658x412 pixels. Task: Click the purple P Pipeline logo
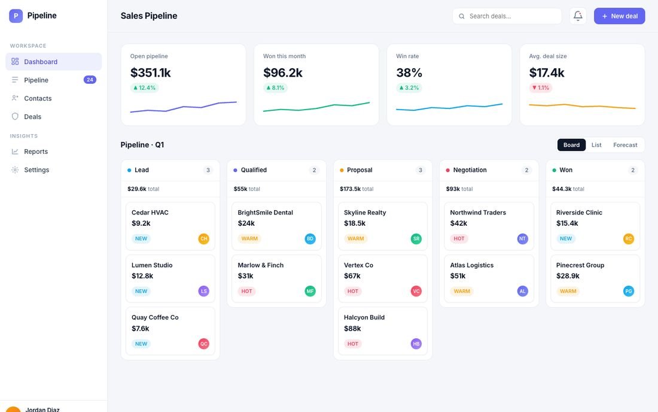click(16, 16)
